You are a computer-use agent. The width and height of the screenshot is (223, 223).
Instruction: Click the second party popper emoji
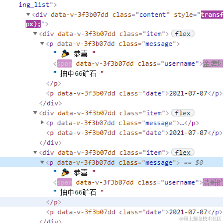tap(65, 172)
